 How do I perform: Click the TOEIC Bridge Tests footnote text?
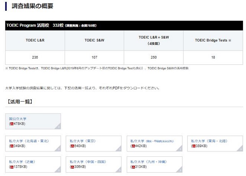(x=97, y=68)
